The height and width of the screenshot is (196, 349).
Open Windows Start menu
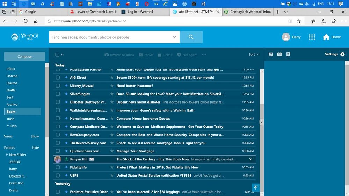tap(5, 4)
